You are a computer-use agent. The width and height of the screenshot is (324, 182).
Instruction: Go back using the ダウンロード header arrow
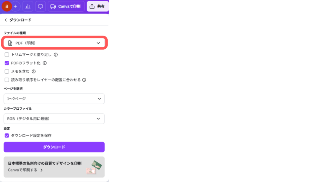pos(6,20)
